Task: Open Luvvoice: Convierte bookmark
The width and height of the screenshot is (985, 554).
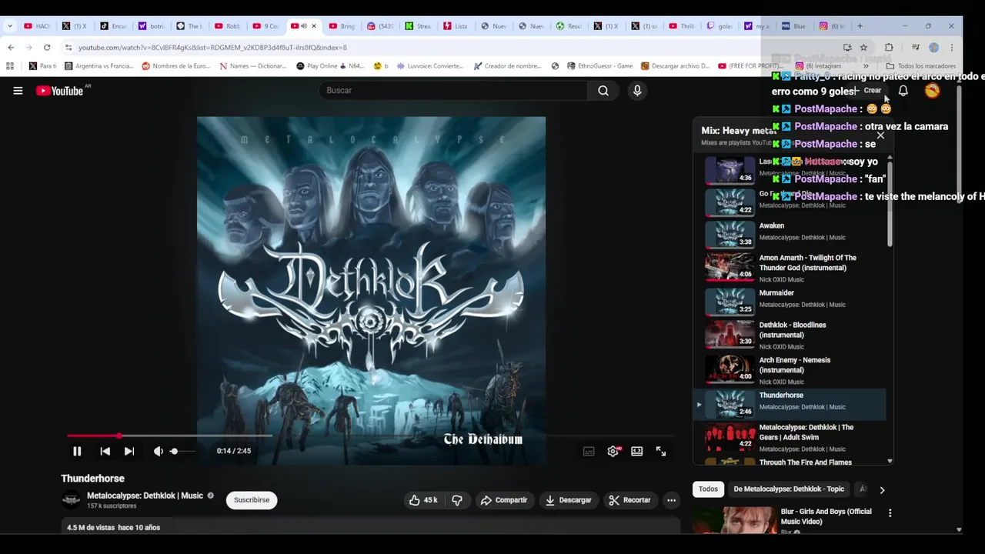Action: [x=430, y=66]
